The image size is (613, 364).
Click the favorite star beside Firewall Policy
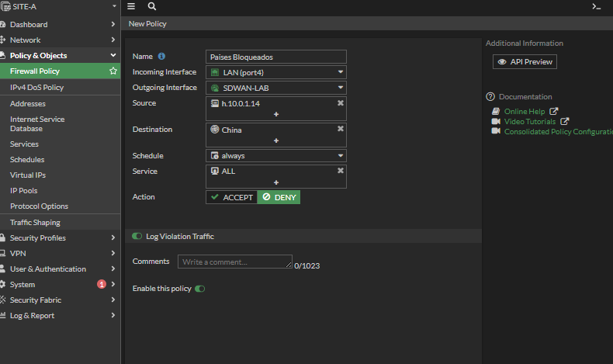coord(113,71)
